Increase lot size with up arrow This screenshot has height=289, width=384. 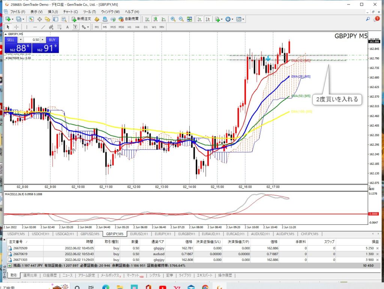43,40
